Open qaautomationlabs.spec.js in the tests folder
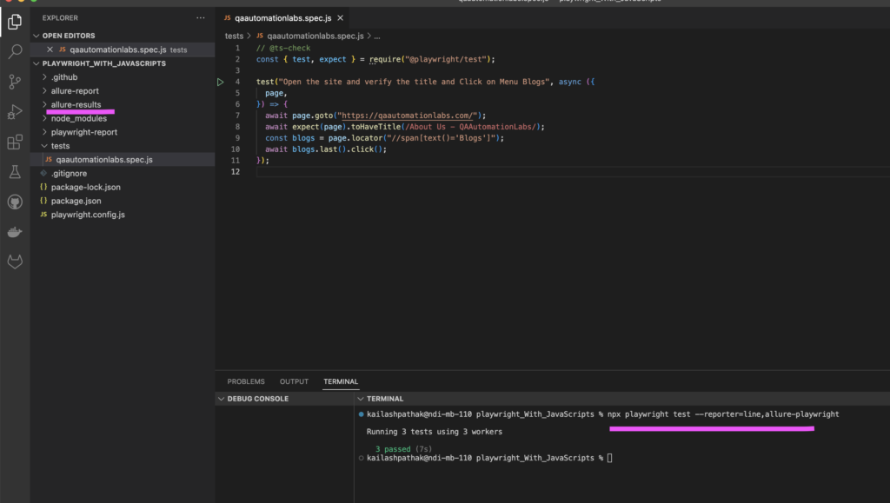 104,160
